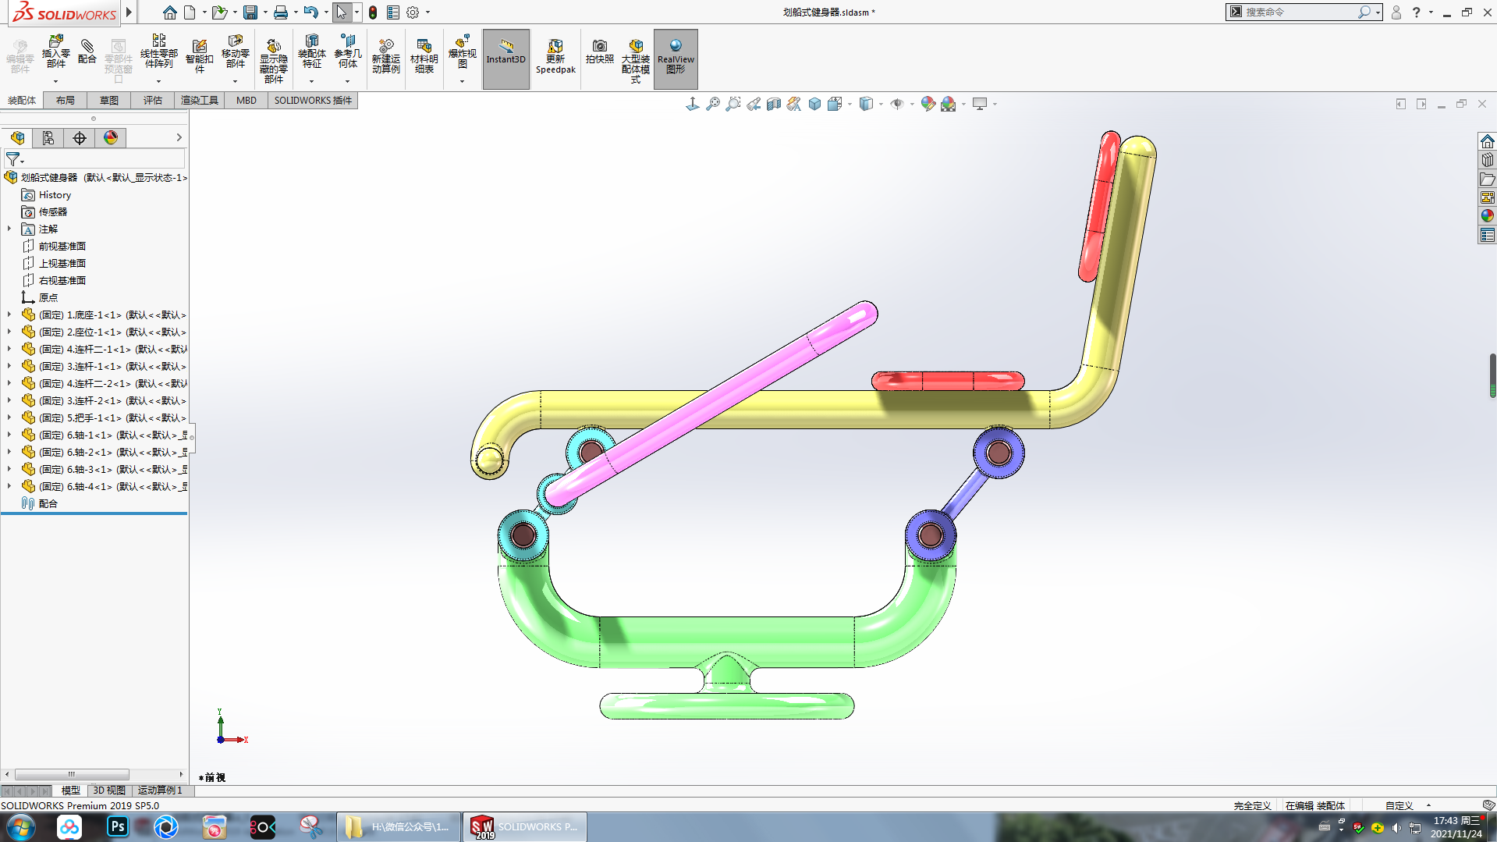The height and width of the screenshot is (842, 1497).
Task: Open 3D 视图 bottom tab
Action: (x=109, y=790)
